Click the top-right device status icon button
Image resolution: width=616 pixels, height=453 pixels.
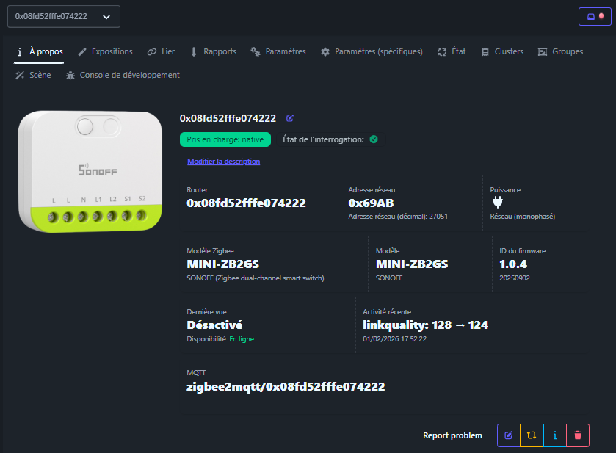tap(595, 16)
